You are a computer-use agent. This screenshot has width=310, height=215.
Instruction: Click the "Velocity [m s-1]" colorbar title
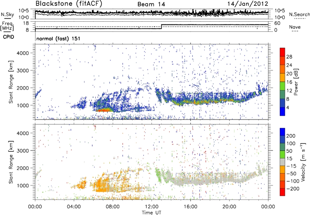pos(303,162)
